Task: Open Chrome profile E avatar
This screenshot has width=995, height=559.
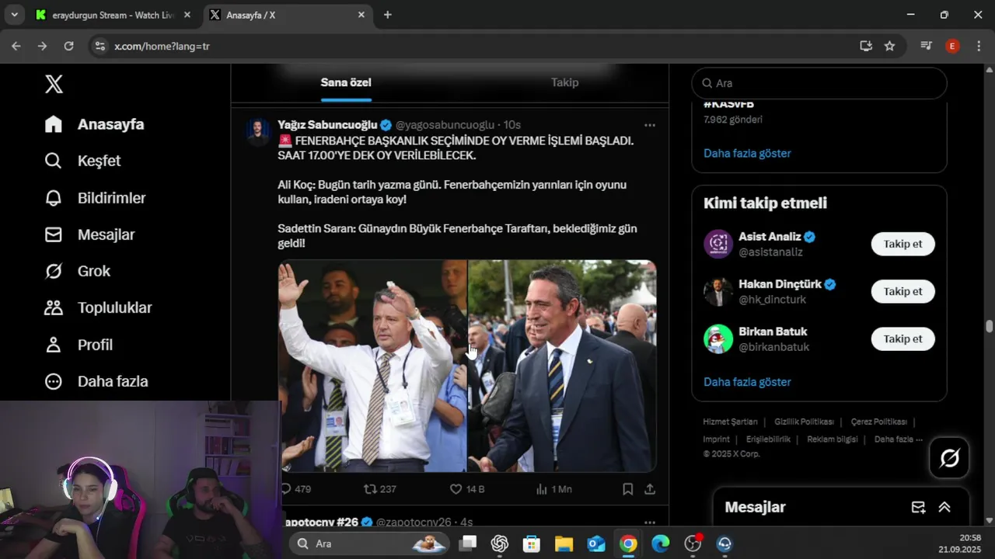Action: tap(952, 47)
